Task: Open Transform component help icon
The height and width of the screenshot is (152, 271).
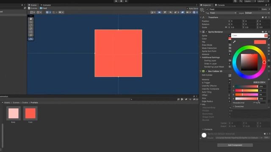Action: pos(263,17)
